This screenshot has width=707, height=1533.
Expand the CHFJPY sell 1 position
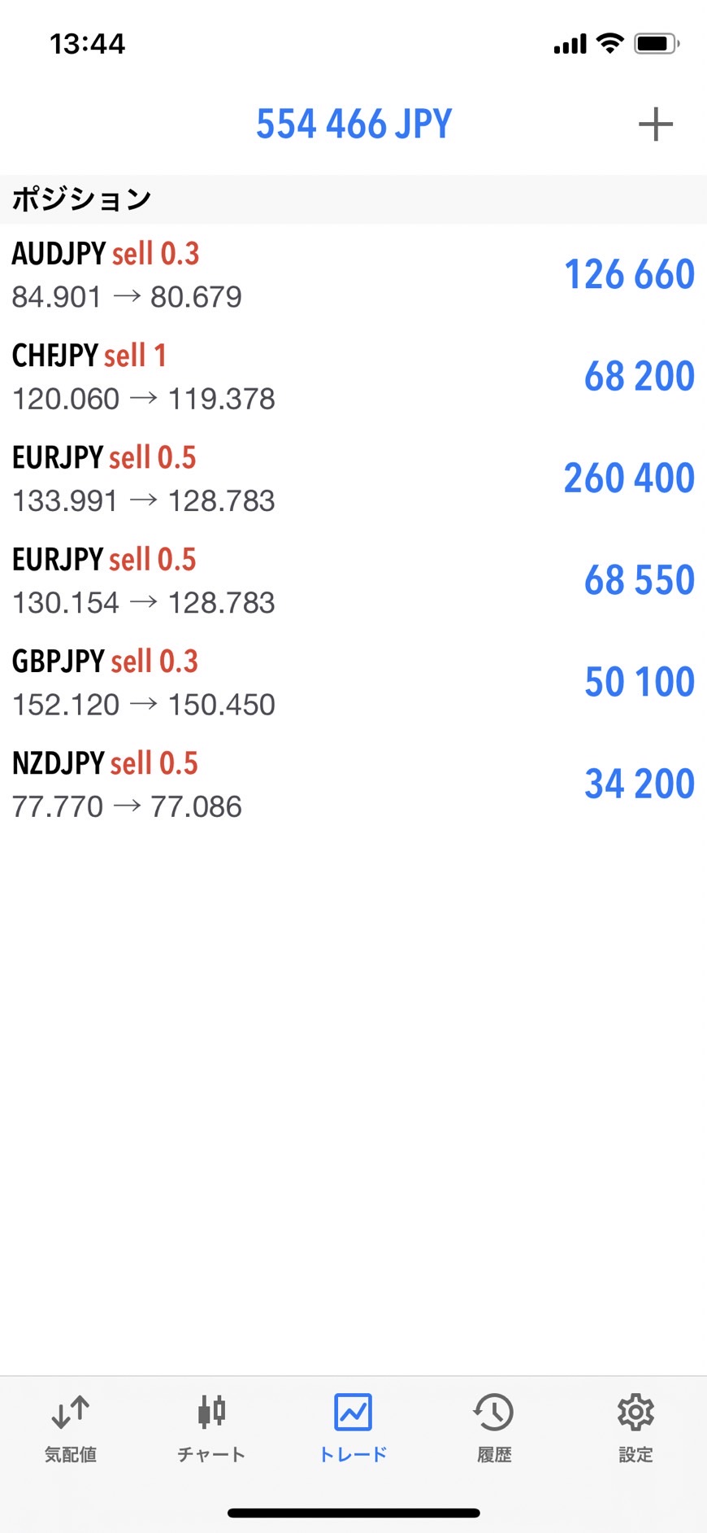[244, 377]
